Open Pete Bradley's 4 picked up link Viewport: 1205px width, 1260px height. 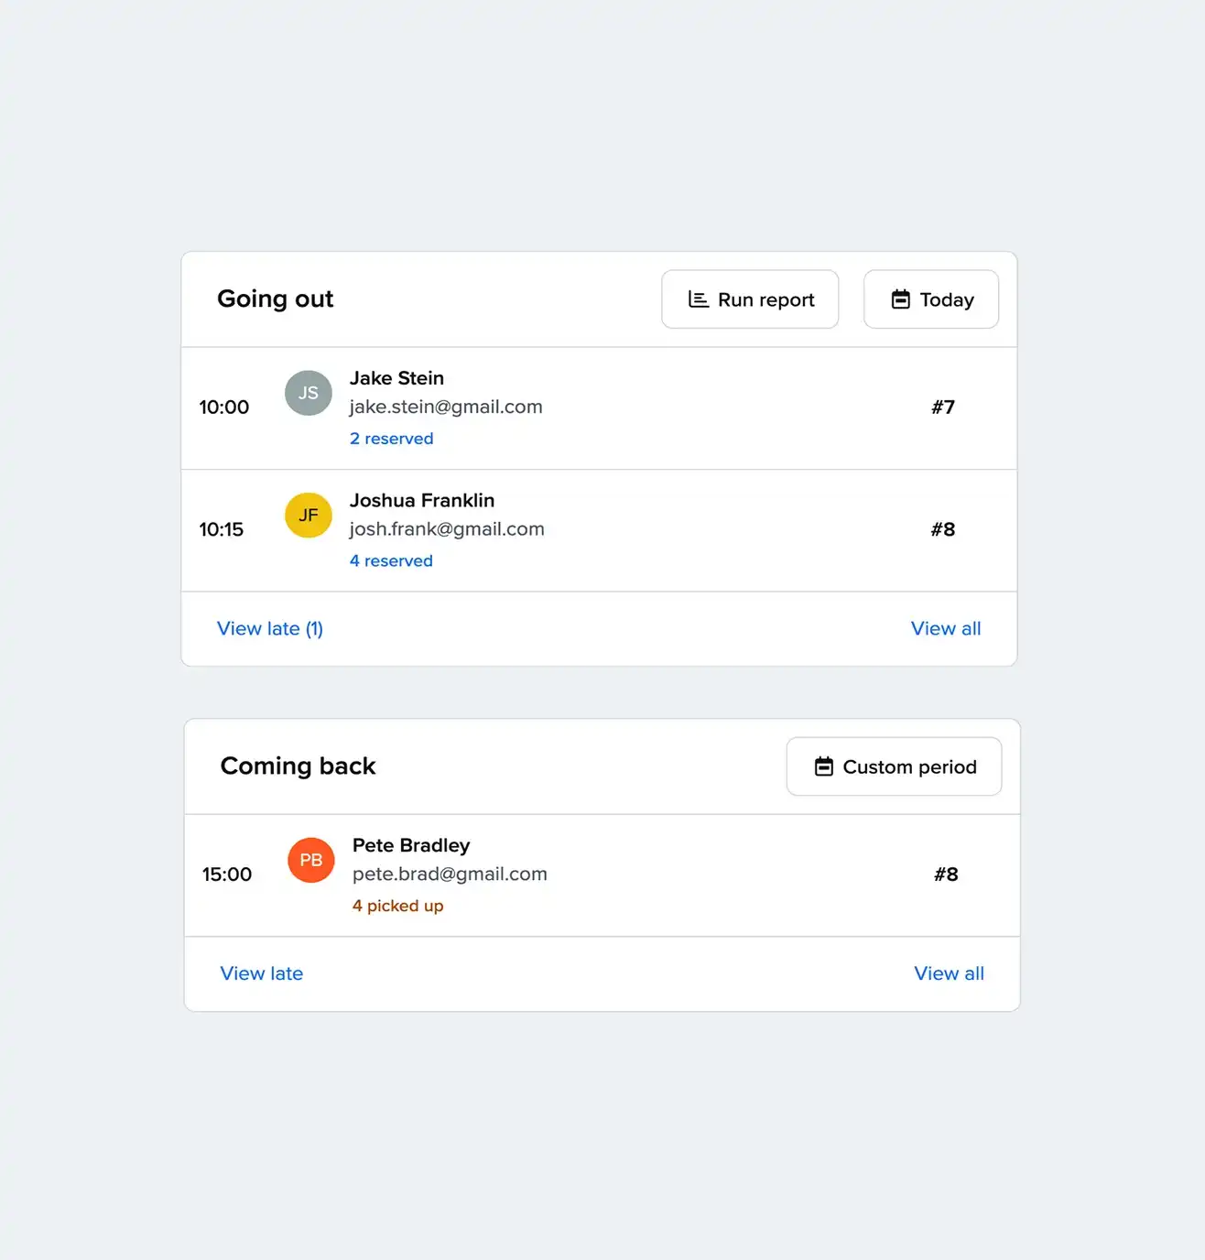coord(397,906)
